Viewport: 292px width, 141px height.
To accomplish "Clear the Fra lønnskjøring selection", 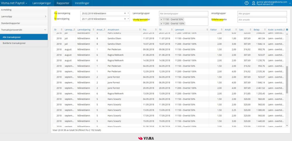I will (x=125, y=13).
